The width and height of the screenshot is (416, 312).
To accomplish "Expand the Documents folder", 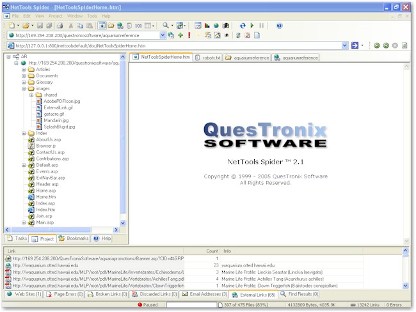I will click(24, 76).
